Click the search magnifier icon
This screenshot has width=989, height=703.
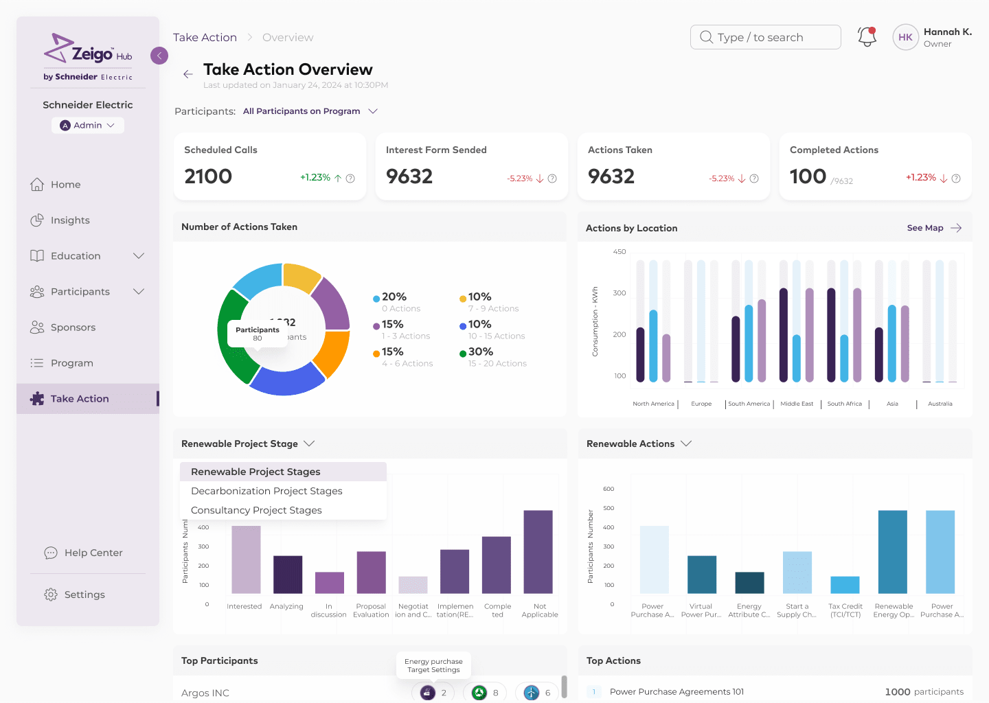point(706,37)
